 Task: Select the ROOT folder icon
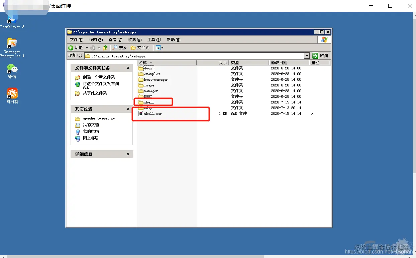pyautogui.click(x=141, y=97)
